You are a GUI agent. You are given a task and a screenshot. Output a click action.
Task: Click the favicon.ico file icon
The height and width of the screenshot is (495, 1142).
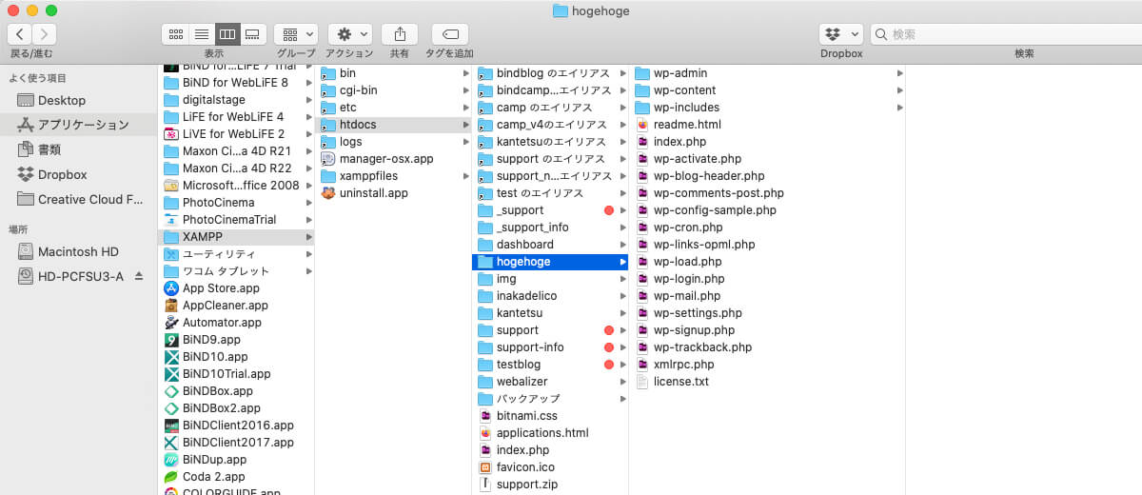click(485, 467)
